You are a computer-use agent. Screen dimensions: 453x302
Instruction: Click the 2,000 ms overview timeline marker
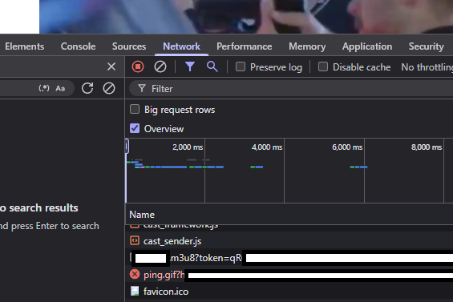188,147
